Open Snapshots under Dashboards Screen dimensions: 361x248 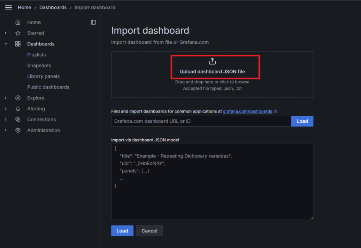(x=39, y=66)
